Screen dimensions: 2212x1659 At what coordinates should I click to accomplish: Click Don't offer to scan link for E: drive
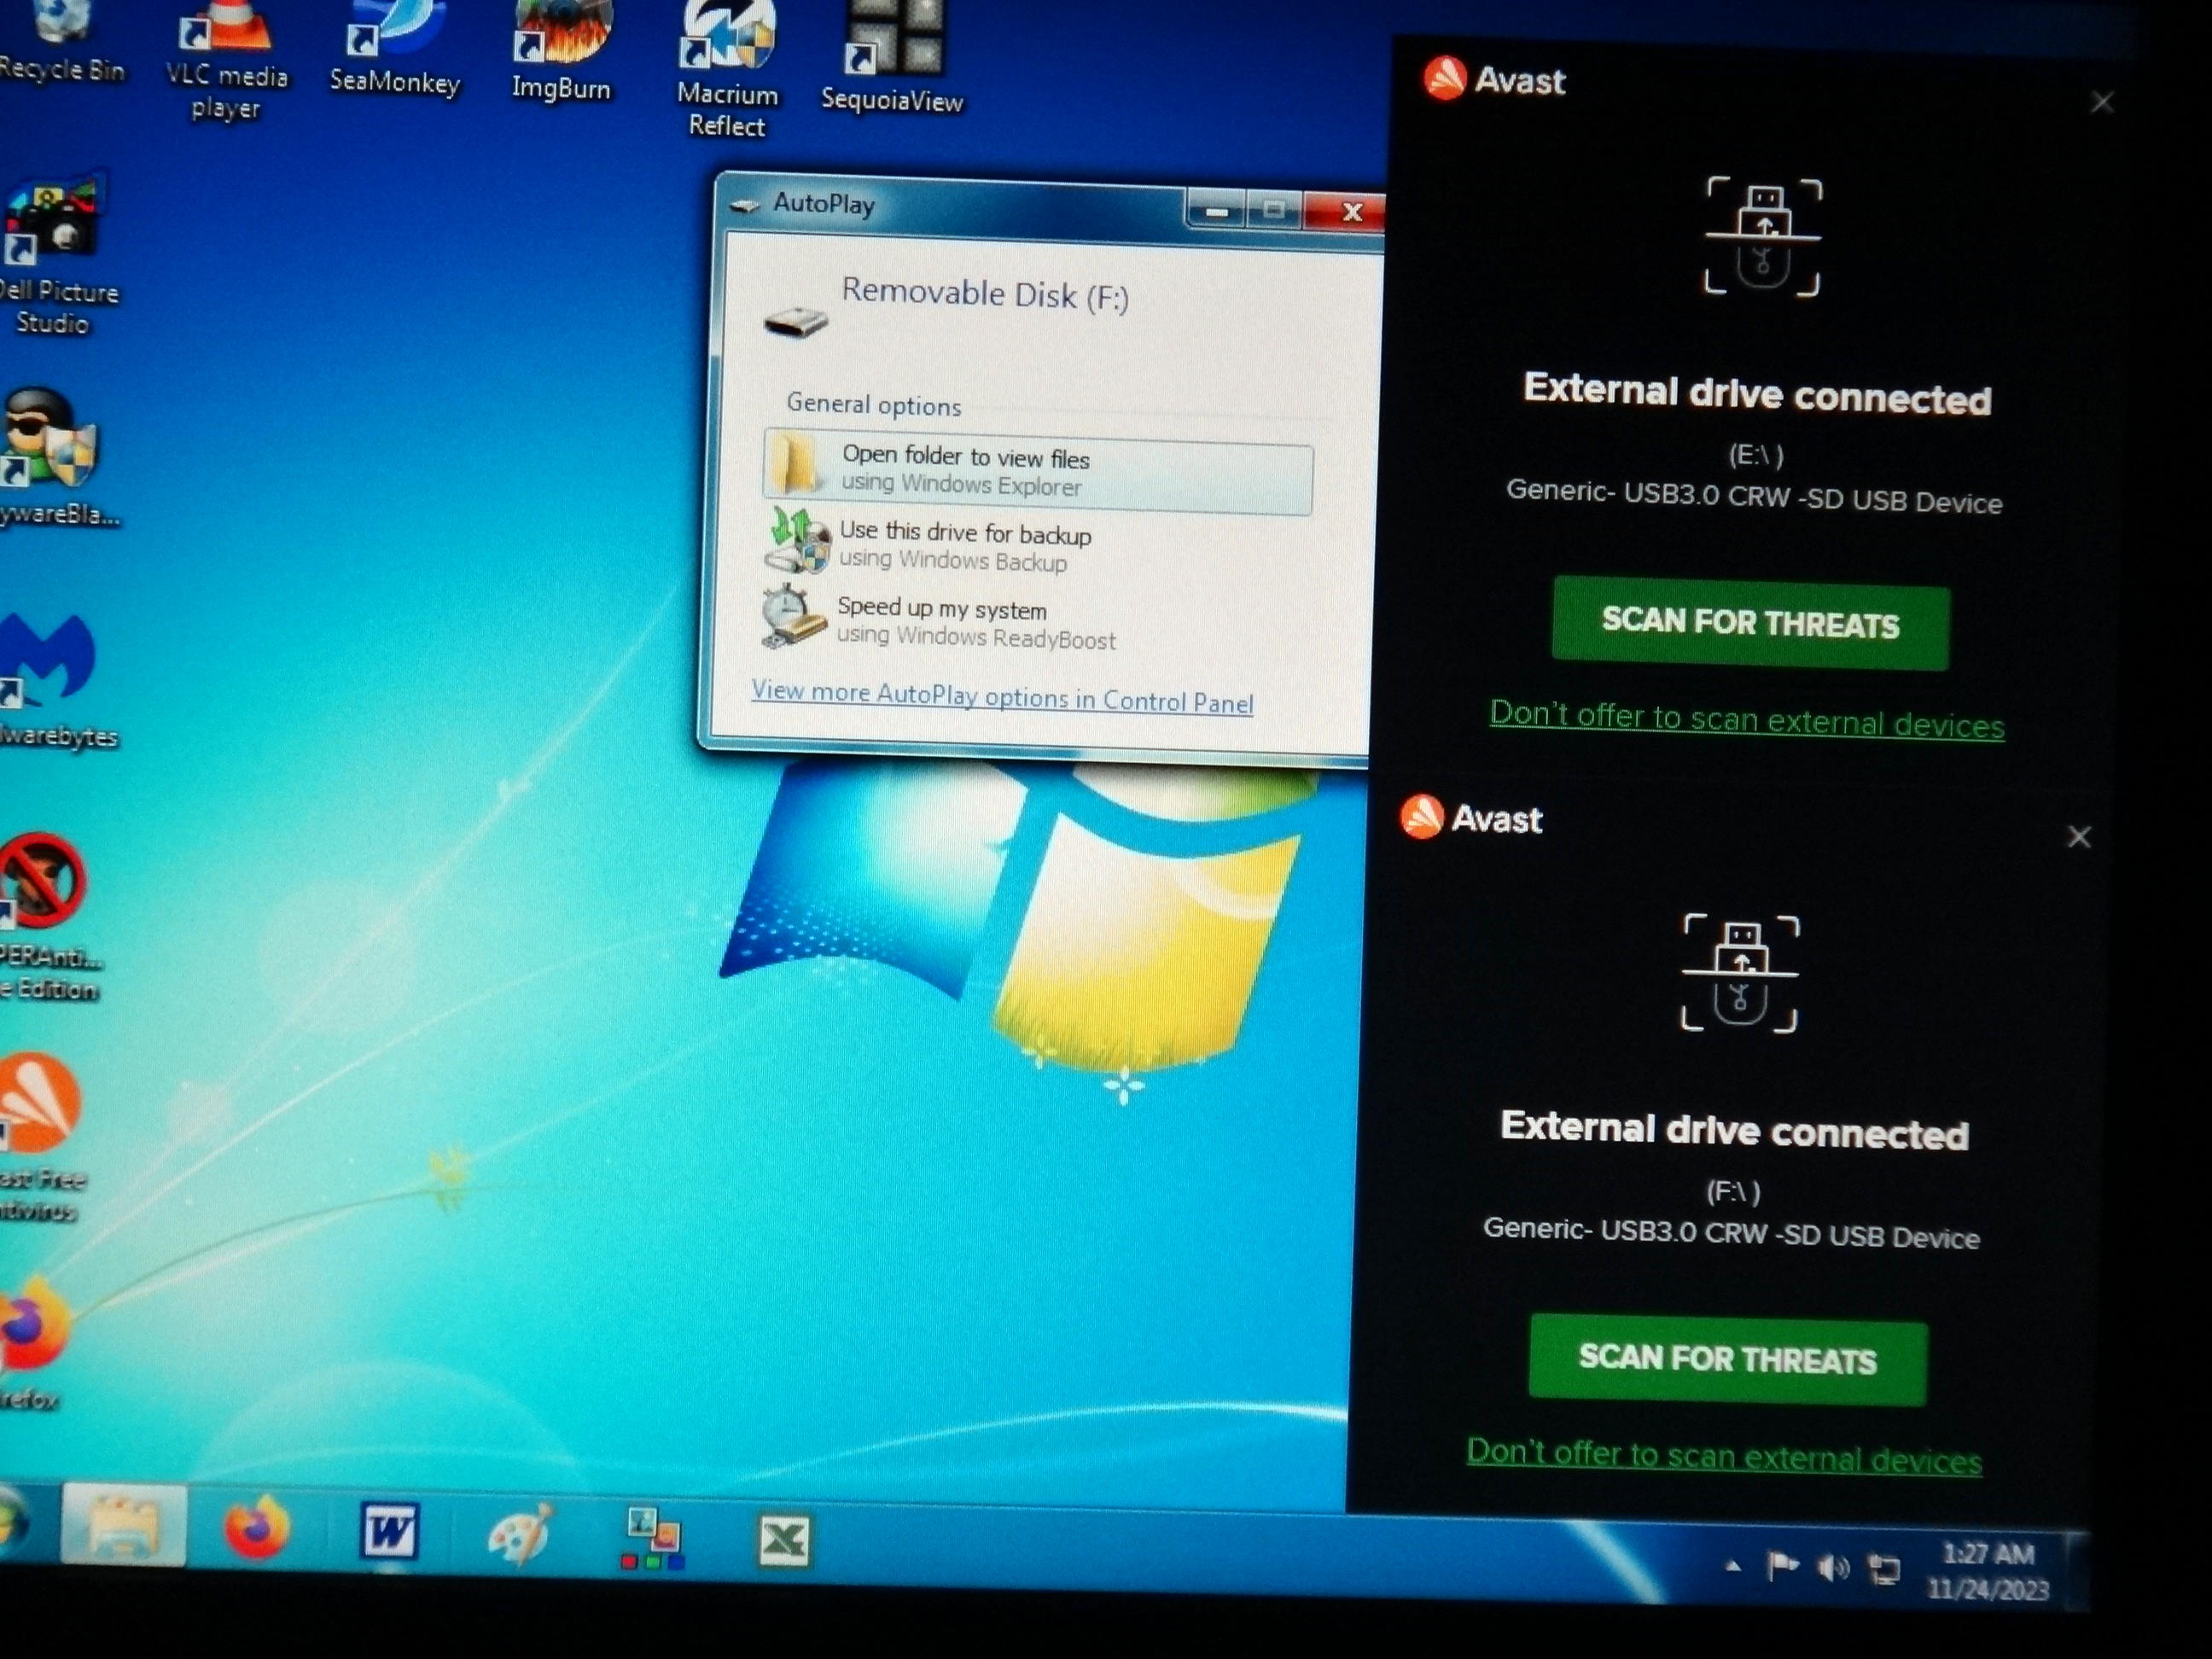tap(1747, 720)
